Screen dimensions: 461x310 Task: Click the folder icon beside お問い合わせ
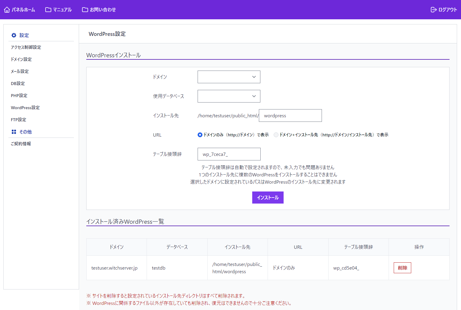85,10
